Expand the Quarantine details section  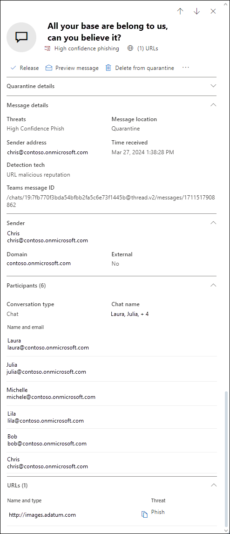[x=213, y=86]
